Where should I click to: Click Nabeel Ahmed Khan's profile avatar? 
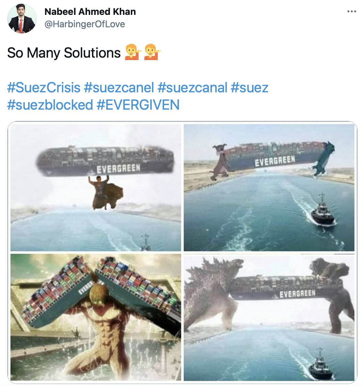22,19
